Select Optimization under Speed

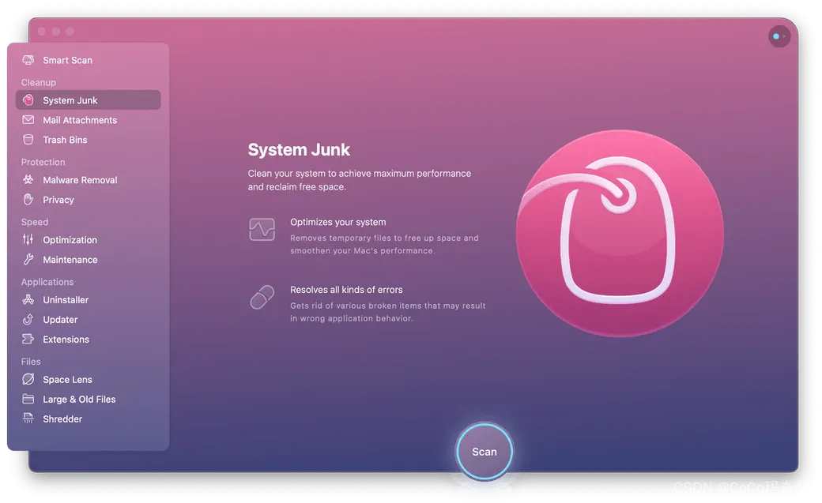(x=88, y=239)
